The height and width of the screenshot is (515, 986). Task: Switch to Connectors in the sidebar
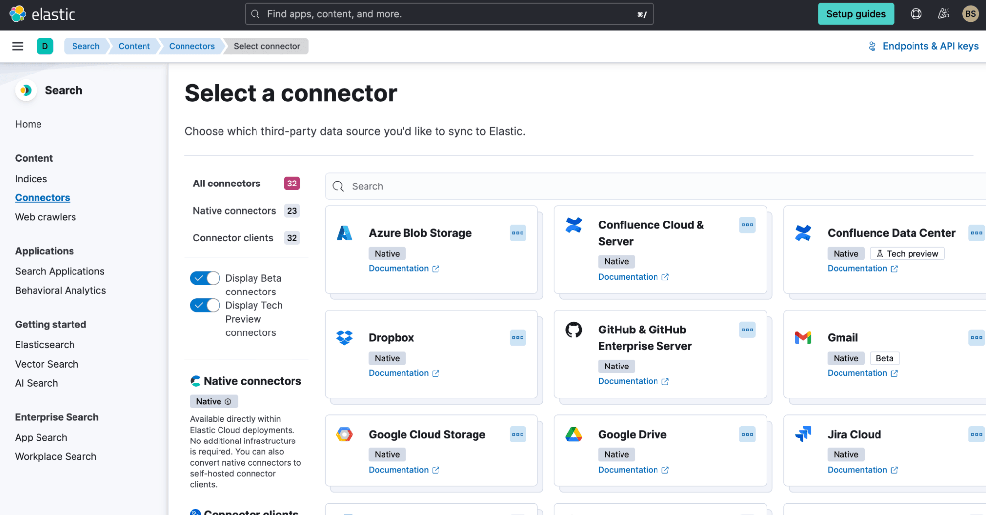click(x=42, y=197)
